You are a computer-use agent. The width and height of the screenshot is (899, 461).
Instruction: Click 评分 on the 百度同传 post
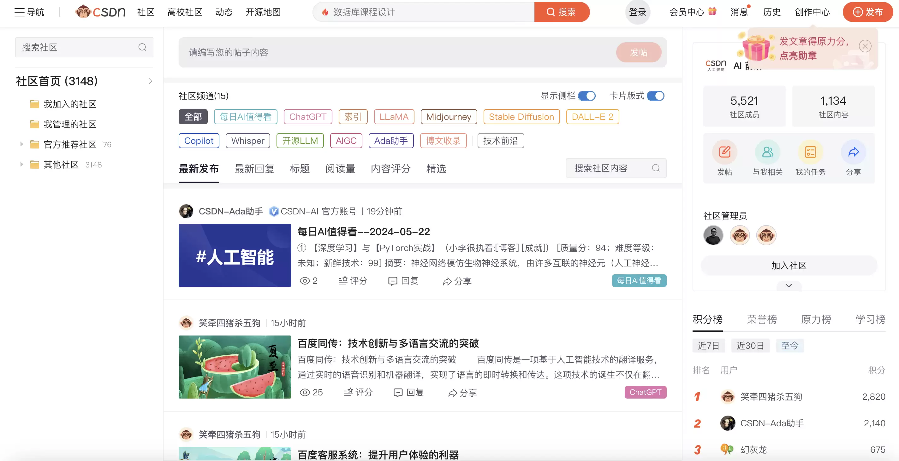tap(358, 392)
